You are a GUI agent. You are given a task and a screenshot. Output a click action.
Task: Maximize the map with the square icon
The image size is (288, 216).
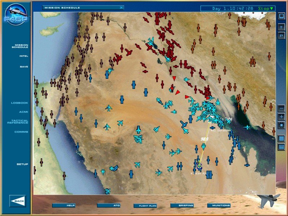(x=281, y=16)
